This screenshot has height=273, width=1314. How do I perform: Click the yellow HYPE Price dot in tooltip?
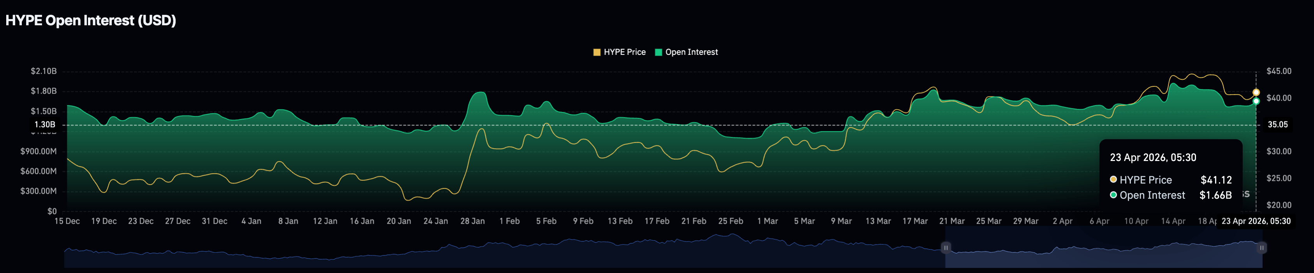pos(1113,179)
